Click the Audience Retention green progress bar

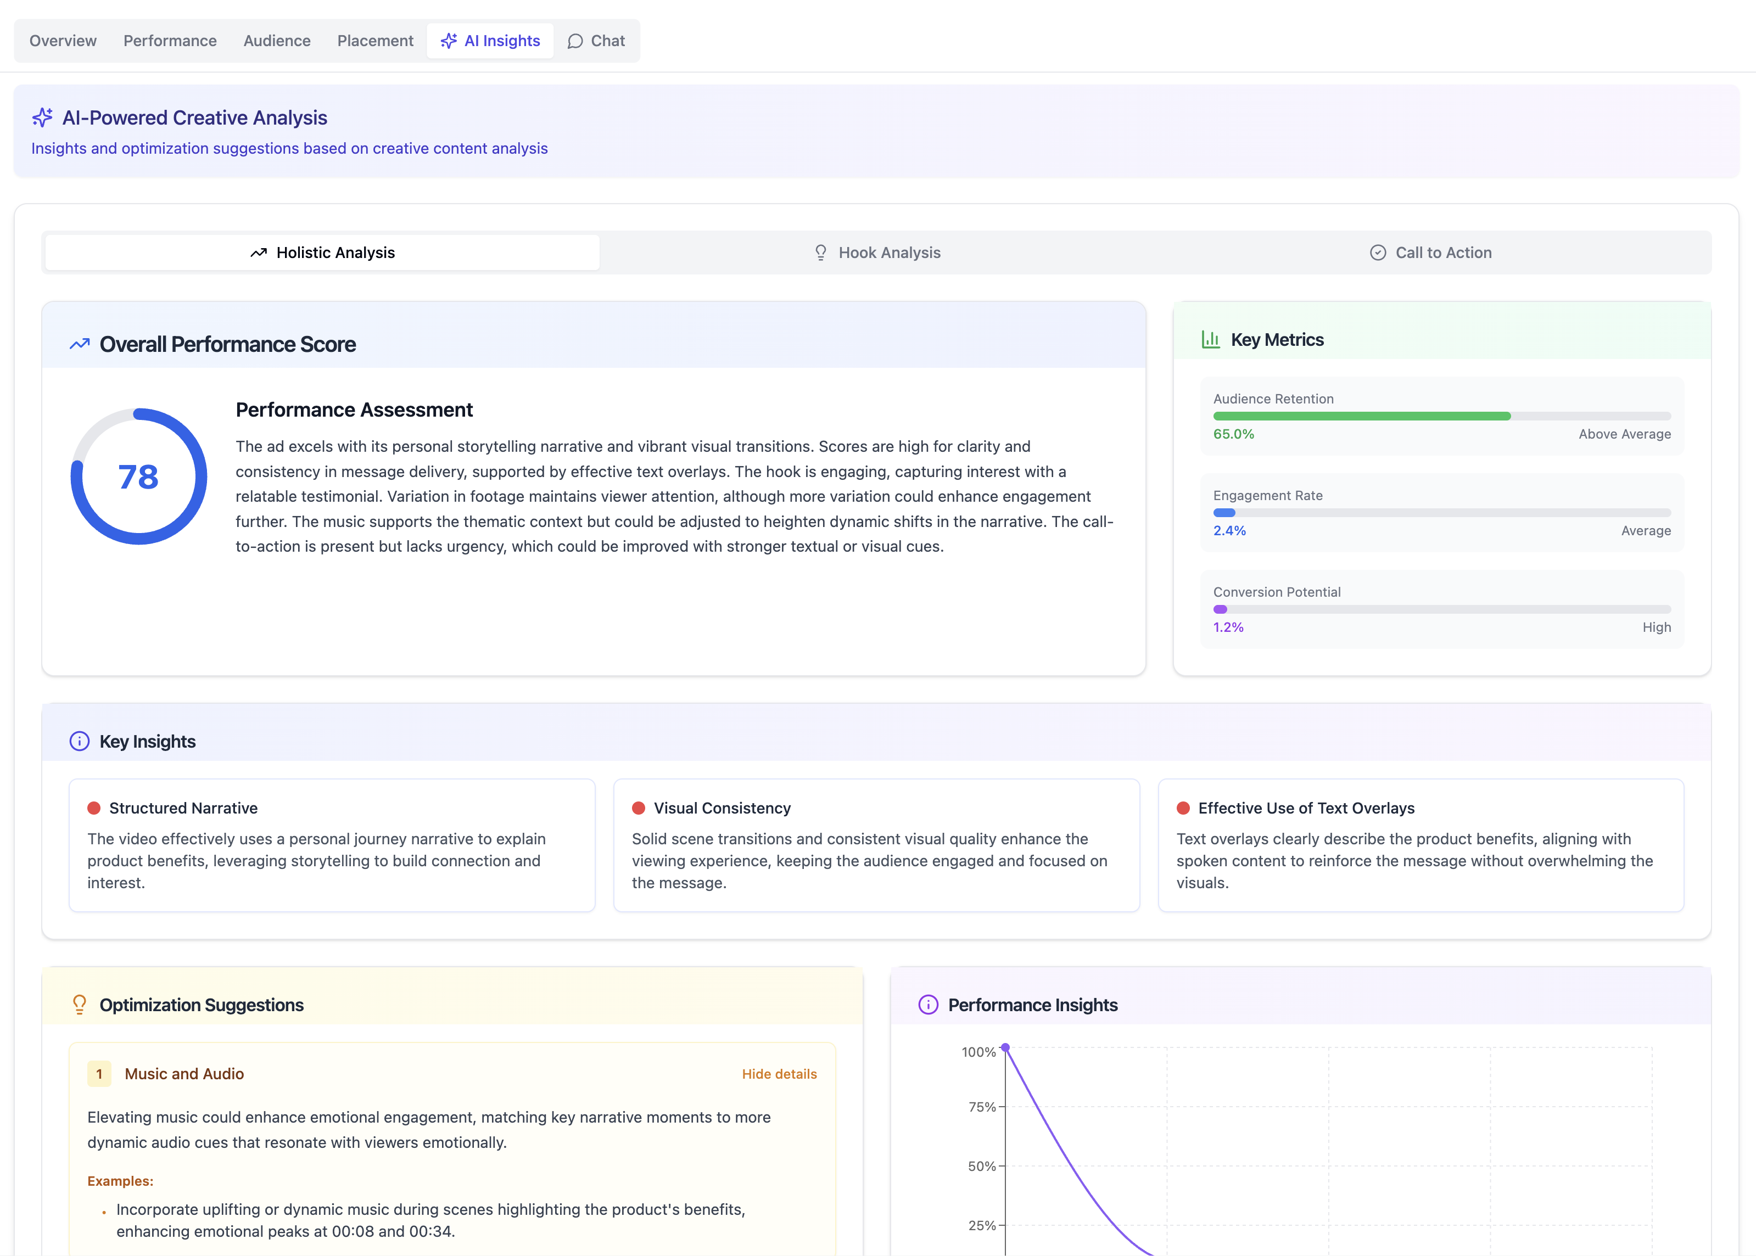pyautogui.click(x=1362, y=416)
